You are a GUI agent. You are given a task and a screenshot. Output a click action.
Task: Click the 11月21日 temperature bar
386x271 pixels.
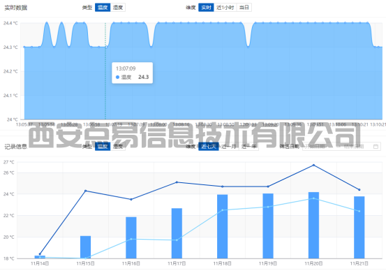point(359,228)
